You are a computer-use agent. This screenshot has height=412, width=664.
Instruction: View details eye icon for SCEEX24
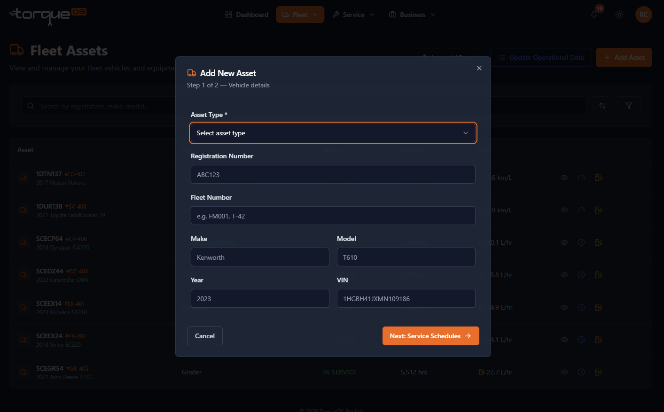click(564, 340)
